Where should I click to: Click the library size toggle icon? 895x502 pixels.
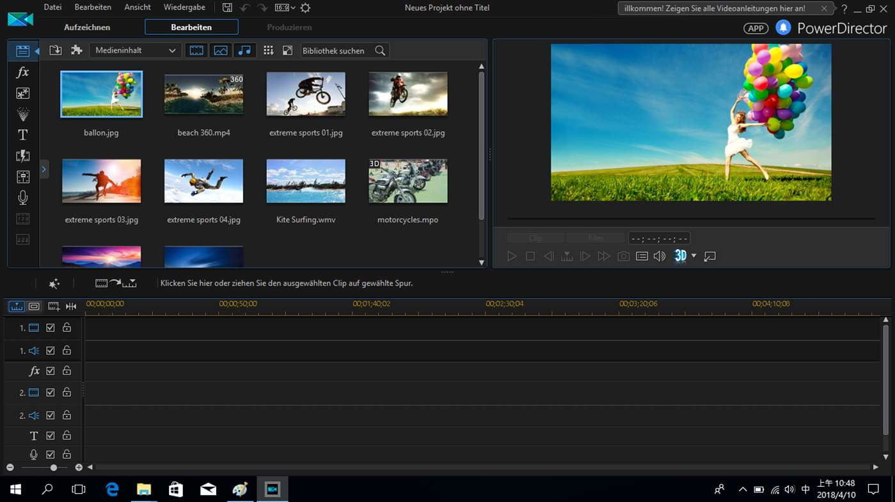coord(288,50)
